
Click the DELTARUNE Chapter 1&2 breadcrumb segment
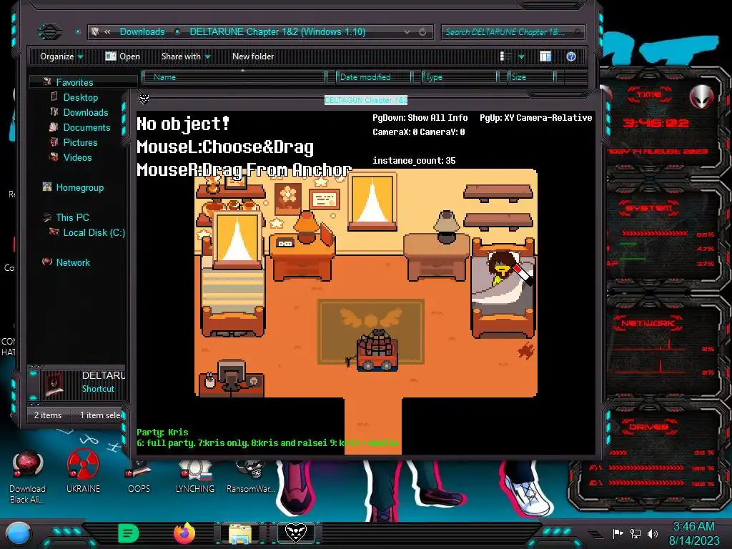(277, 31)
